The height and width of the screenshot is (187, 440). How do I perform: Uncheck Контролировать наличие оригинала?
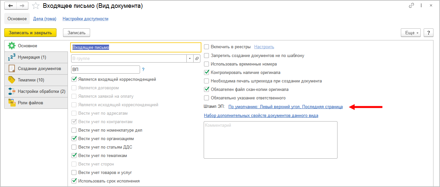206,72
